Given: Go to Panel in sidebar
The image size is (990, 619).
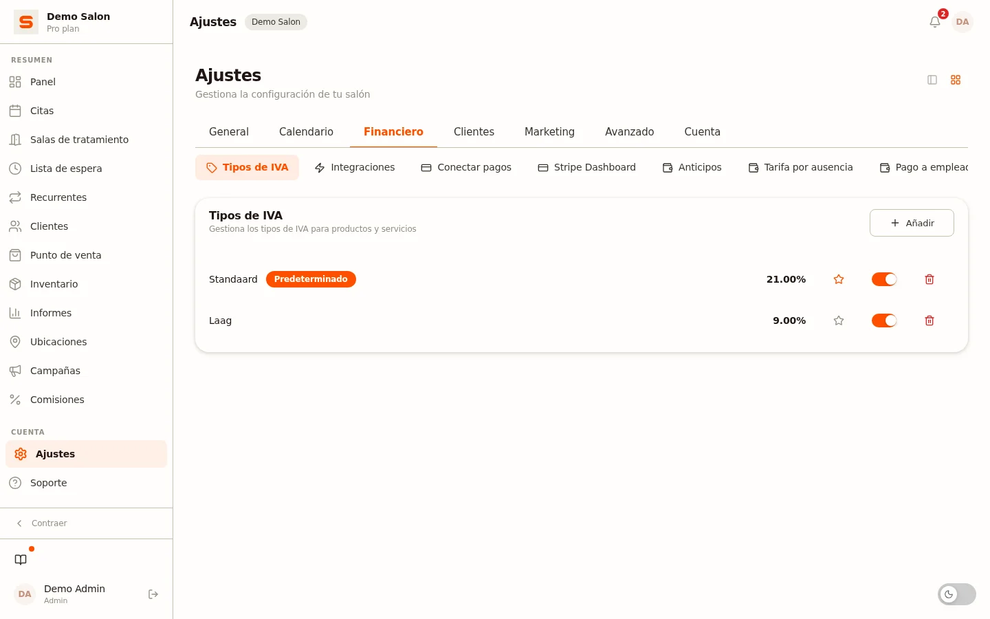Looking at the screenshot, I should click(x=87, y=82).
